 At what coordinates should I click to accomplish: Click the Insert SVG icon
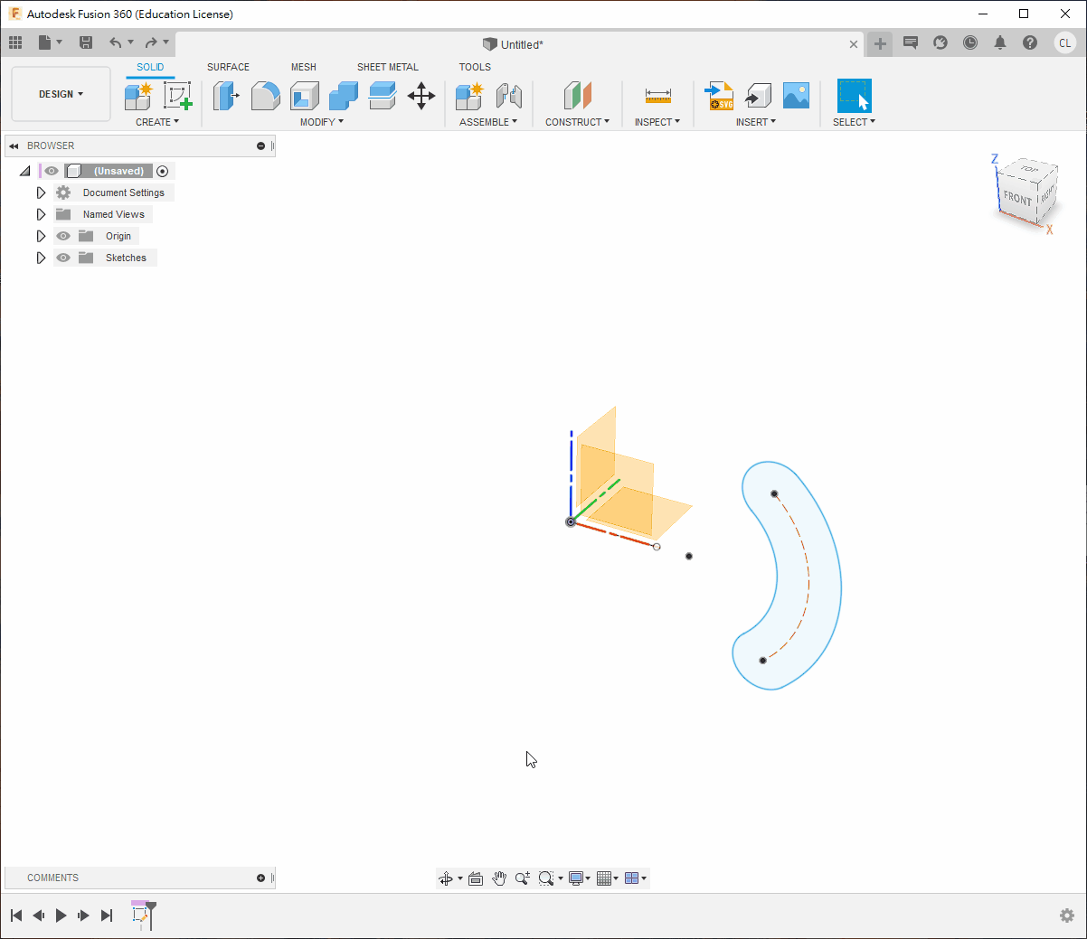click(720, 96)
